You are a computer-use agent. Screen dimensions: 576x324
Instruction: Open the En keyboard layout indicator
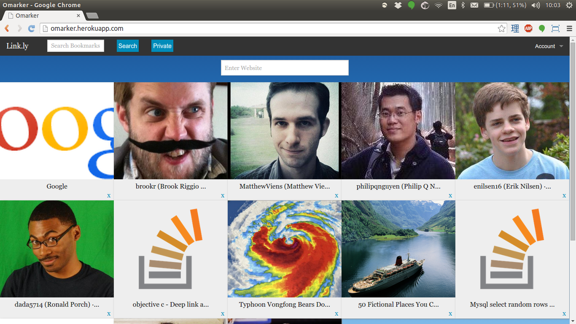pyautogui.click(x=452, y=5)
